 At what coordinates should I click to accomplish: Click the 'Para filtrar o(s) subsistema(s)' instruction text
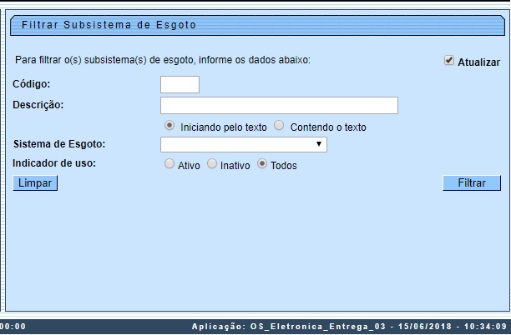163,60
